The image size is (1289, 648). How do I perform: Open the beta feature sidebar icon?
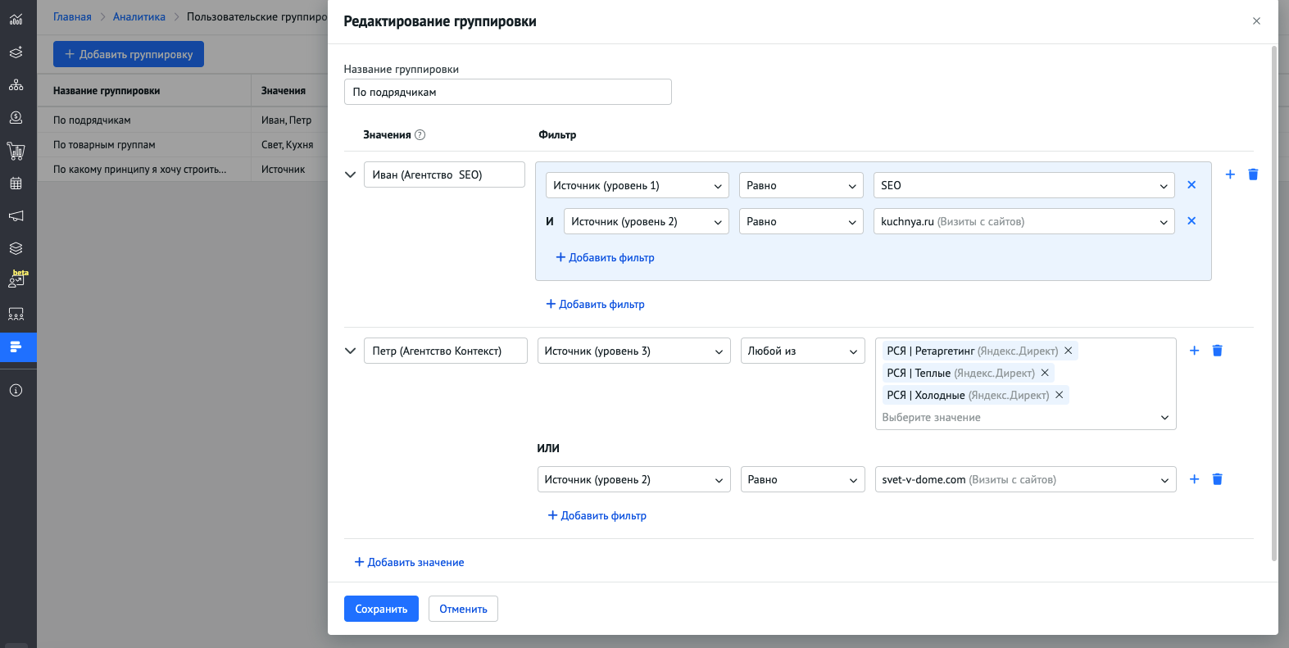17,279
